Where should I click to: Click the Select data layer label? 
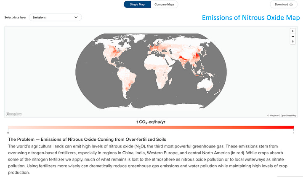[15, 17]
